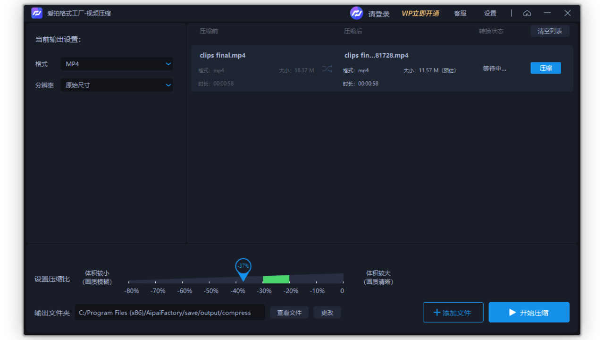Open the 格式 MP4 dropdown
The width and height of the screenshot is (604, 340).
coord(117,63)
